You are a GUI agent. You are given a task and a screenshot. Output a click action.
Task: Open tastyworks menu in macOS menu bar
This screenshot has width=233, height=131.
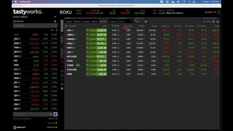(x=25, y=2)
